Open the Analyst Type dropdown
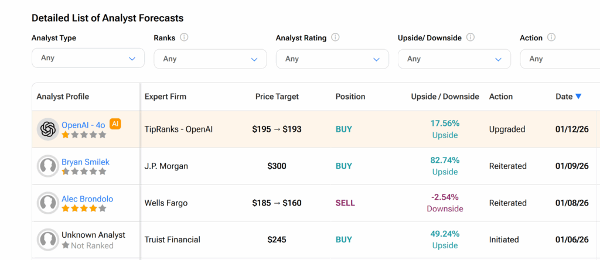This screenshot has height=260, width=600. [x=88, y=58]
